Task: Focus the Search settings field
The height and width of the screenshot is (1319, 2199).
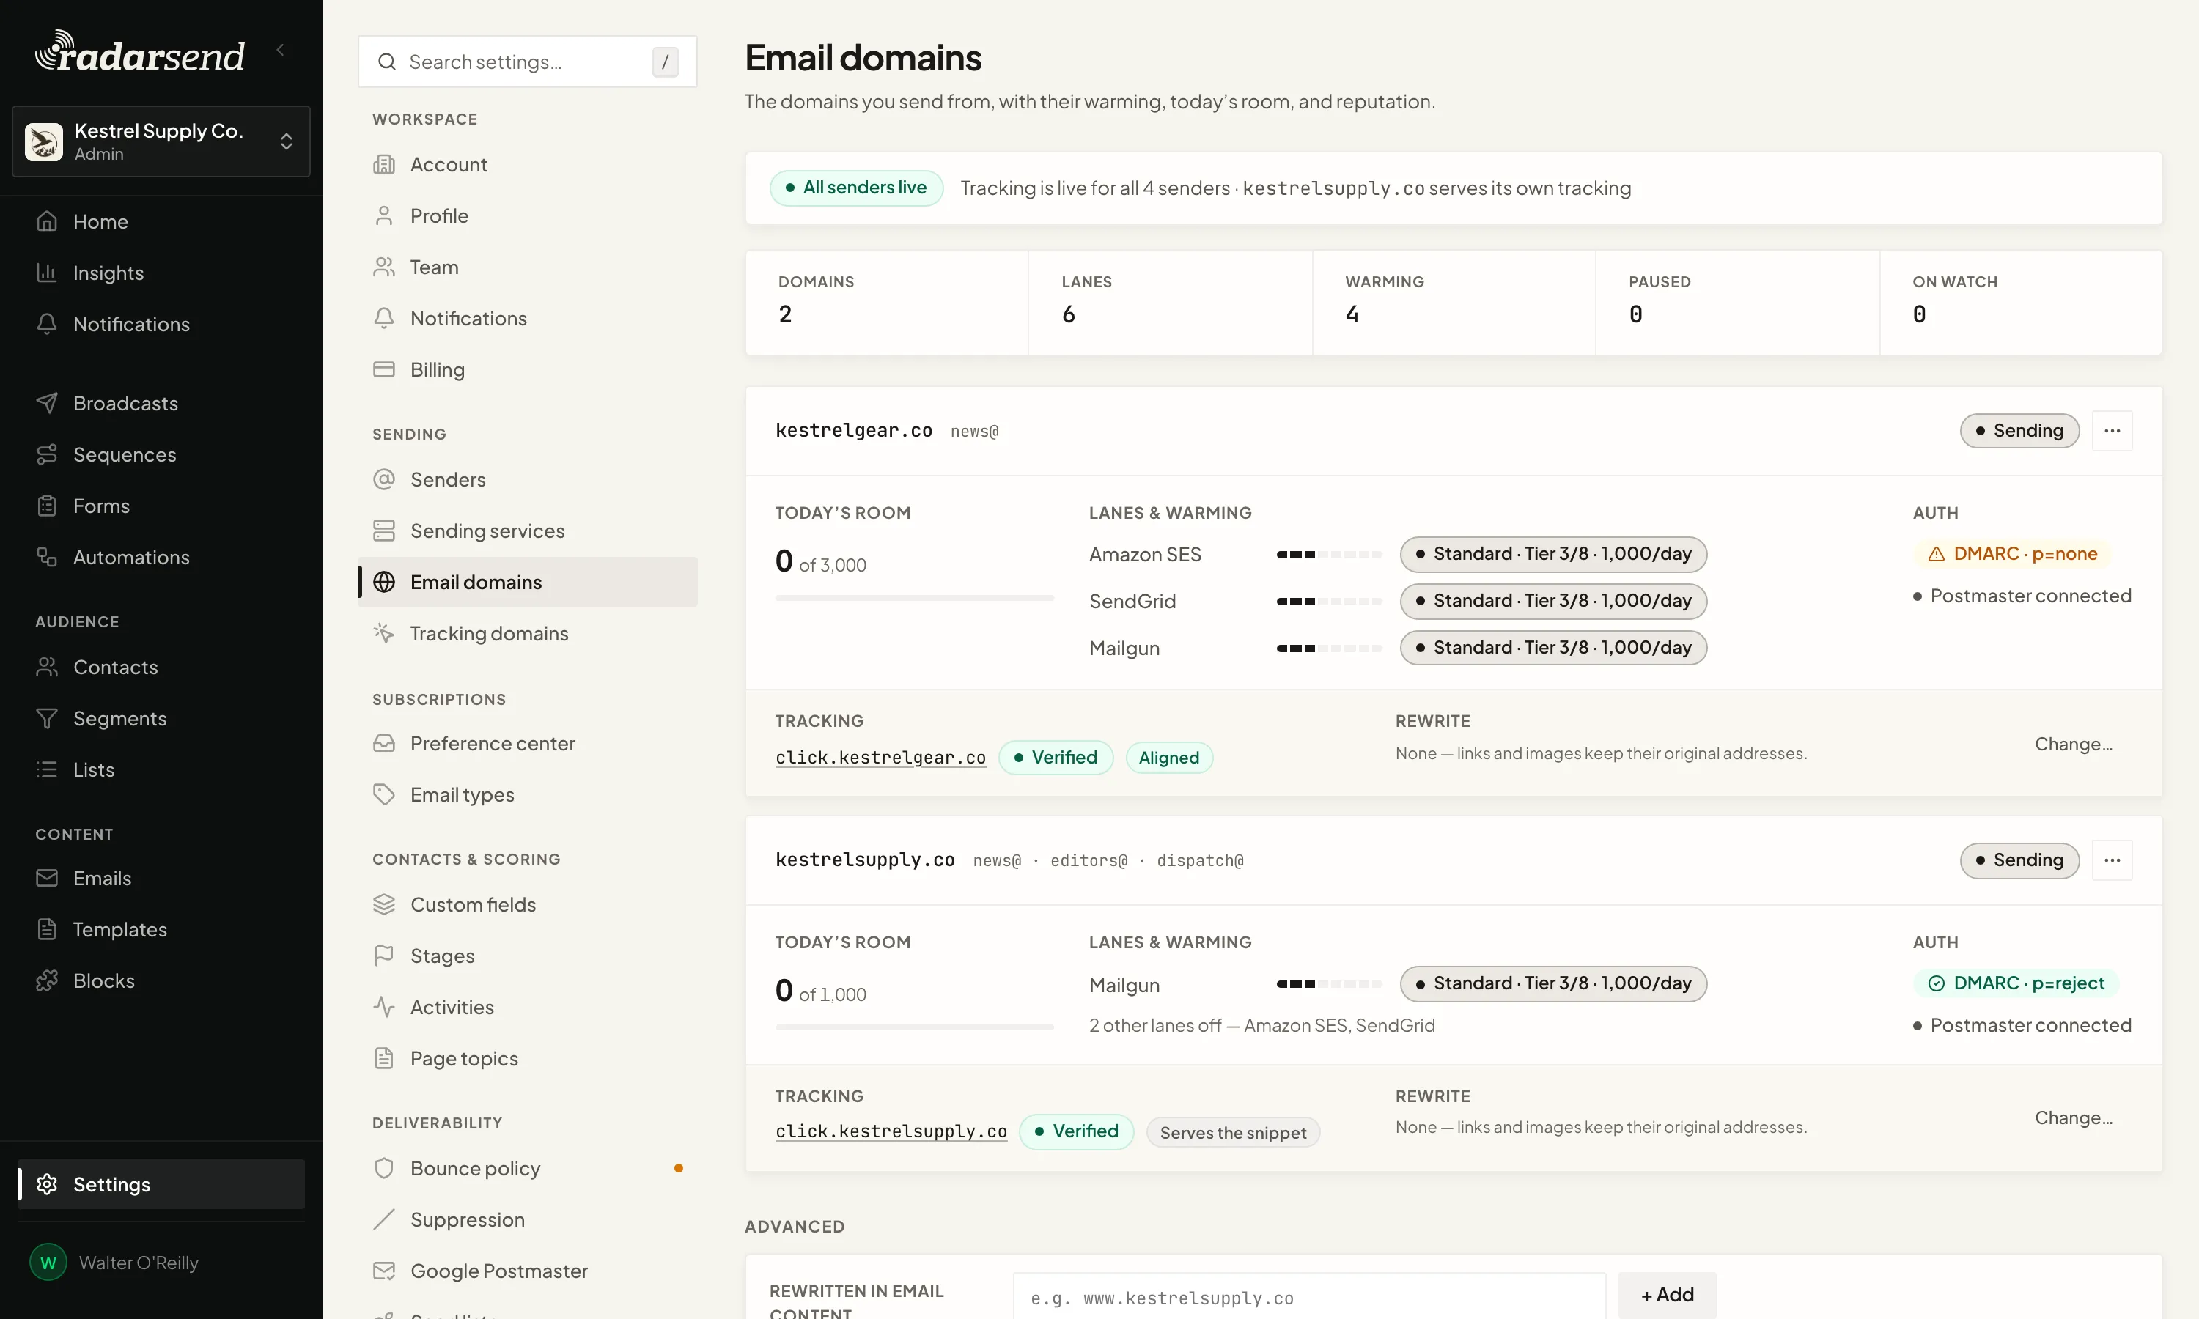Action: [527, 62]
